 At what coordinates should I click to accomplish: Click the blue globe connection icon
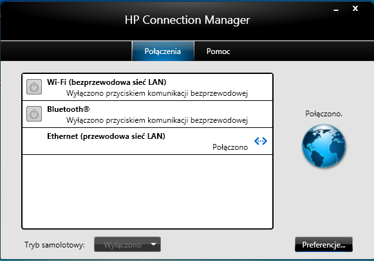click(324, 146)
